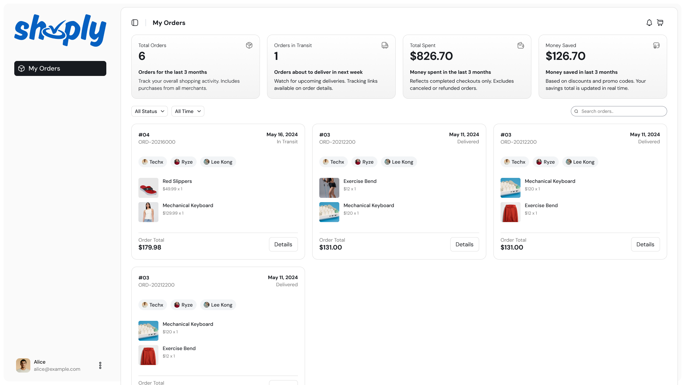View Details of order #04
Screen dimensions: 685x385
(283, 245)
